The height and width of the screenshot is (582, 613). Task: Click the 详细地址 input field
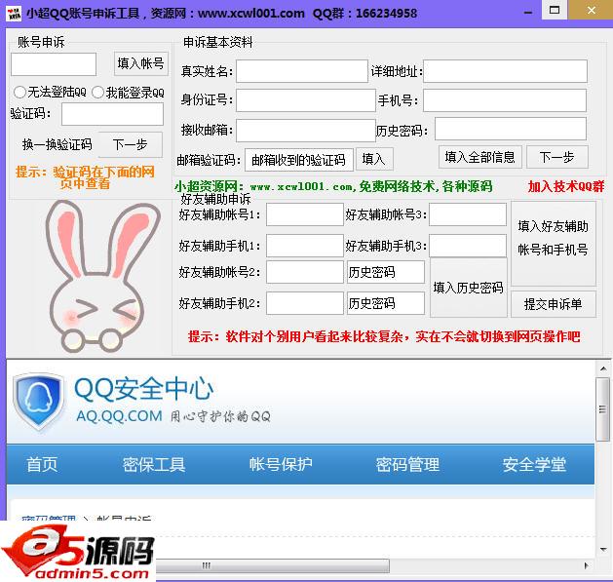[x=505, y=71]
